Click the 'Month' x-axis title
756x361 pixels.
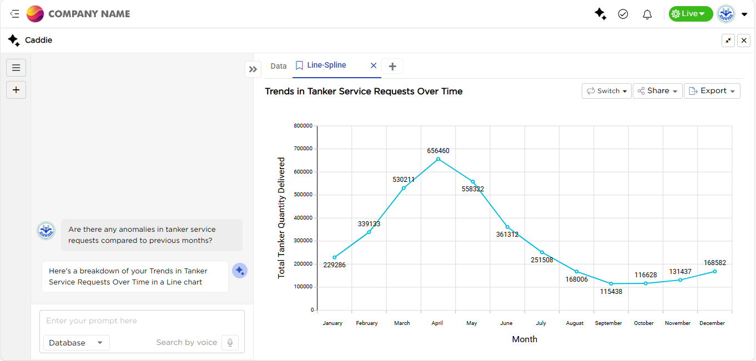coord(525,339)
